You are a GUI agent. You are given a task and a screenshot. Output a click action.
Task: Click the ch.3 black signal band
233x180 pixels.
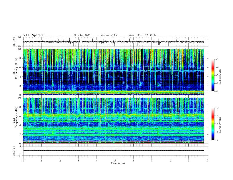tap(113, 151)
